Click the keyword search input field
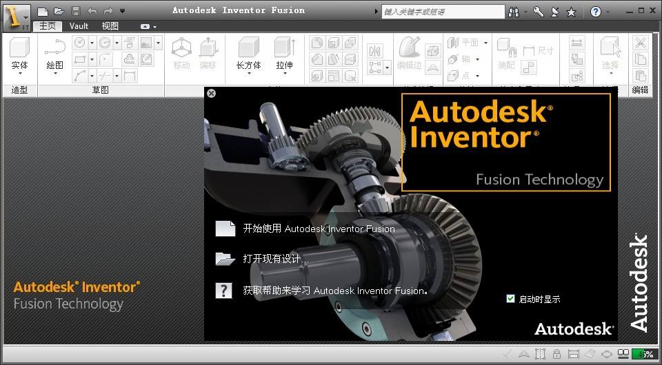This screenshot has height=365, width=662. [443, 12]
